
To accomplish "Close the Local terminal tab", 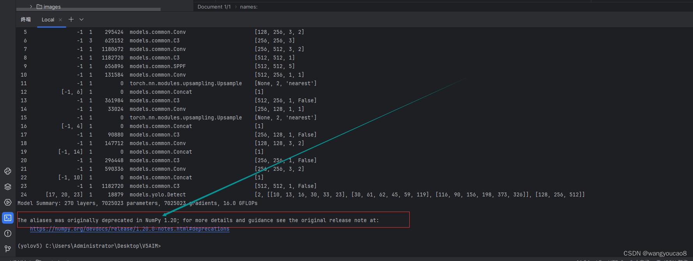I will [x=60, y=20].
